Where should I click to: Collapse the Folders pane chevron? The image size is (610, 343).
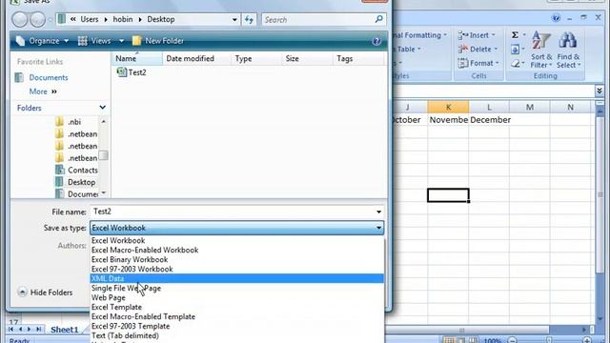coord(102,108)
